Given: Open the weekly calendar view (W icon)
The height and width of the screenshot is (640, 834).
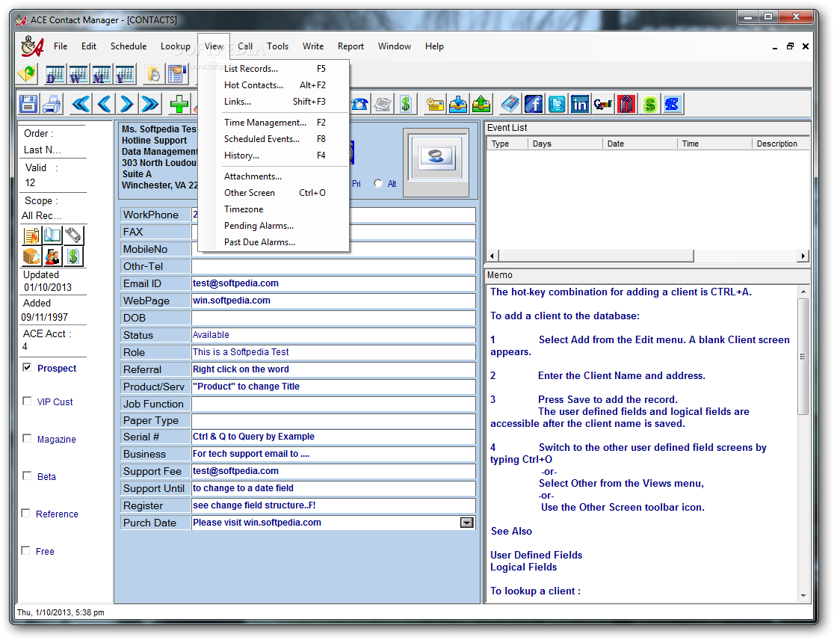Looking at the screenshot, I should click(x=78, y=74).
